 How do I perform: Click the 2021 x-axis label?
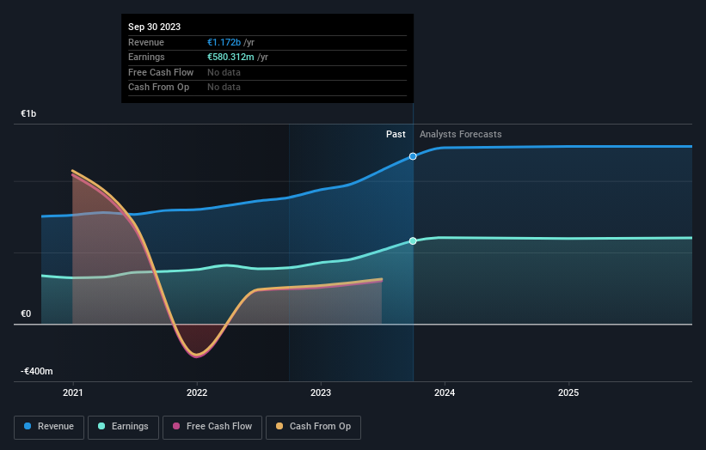click(x=73, y=392)
